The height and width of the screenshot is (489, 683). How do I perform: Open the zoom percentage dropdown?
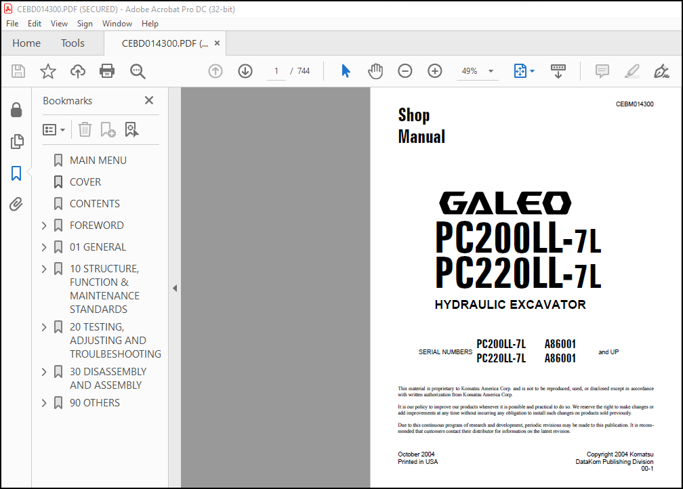pyautogui.click(x=491, y=71)
